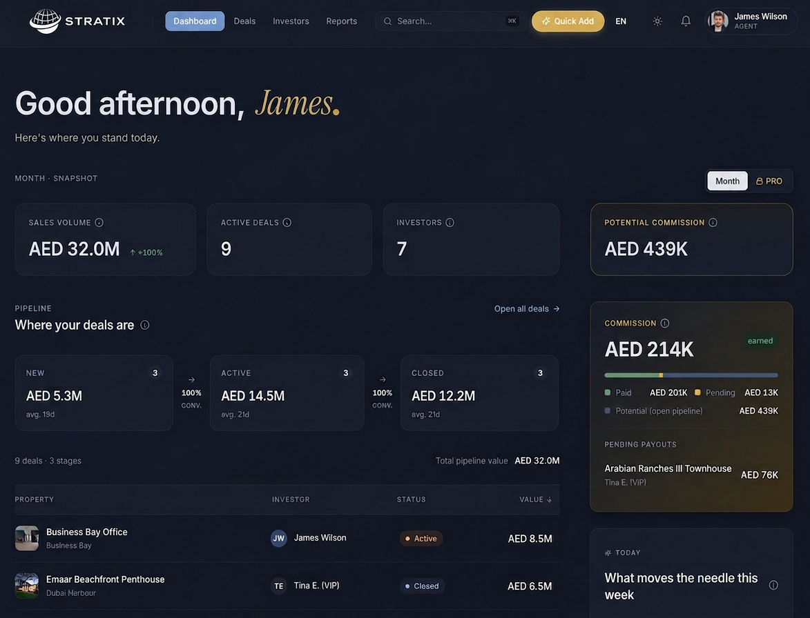The width and height of the screenshot is (810, 618).
Task: Click the yellow Pending legend swatch
Action: (x=697, y=392)
